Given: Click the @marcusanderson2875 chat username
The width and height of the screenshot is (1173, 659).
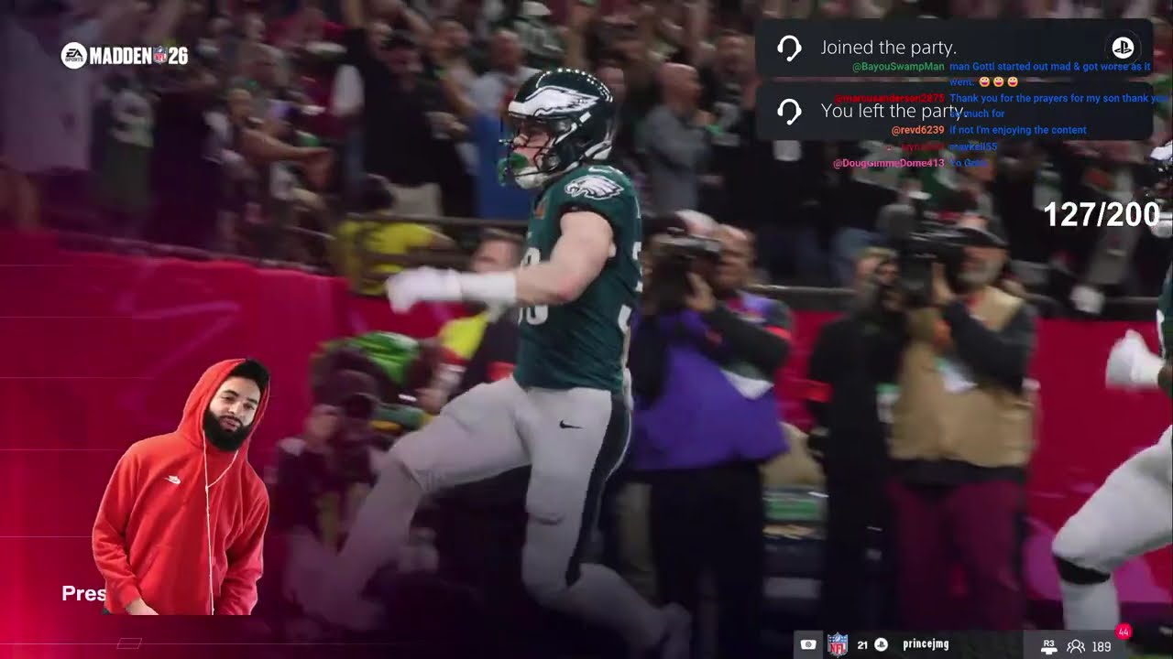Looking at the screenshot, I should 889,98.
